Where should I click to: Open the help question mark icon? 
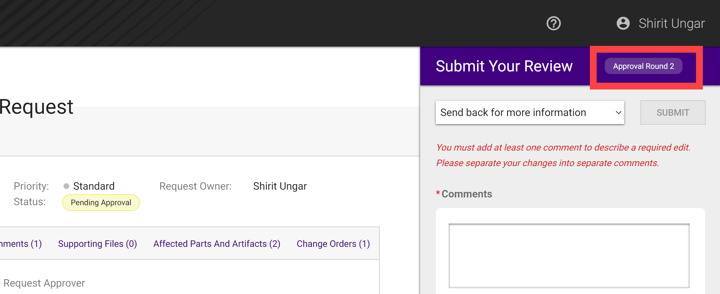pyautogui.click(x=554, y=23)
